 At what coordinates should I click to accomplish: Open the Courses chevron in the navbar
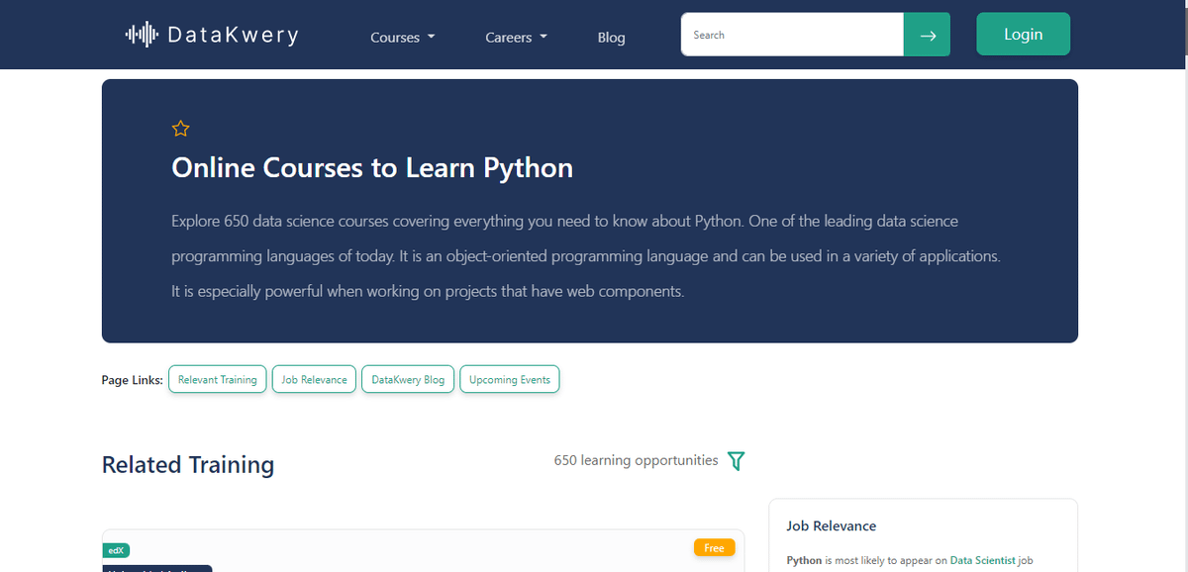[x=433, y=38]
